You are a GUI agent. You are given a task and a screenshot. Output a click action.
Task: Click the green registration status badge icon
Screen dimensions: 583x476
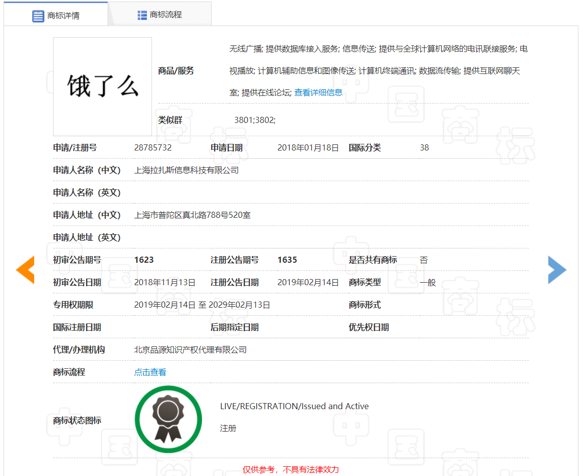coord(168,419)
